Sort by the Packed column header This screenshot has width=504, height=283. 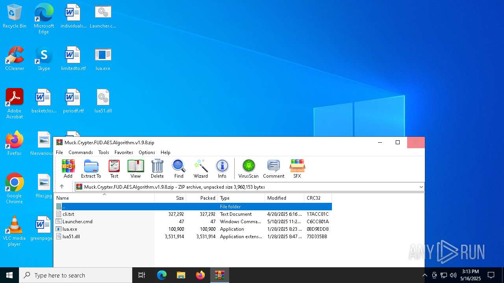pos(202,198)
